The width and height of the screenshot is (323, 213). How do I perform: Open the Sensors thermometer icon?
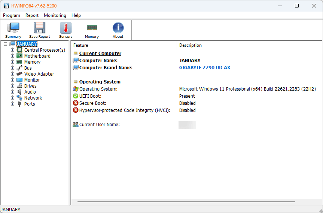(66, 28)
